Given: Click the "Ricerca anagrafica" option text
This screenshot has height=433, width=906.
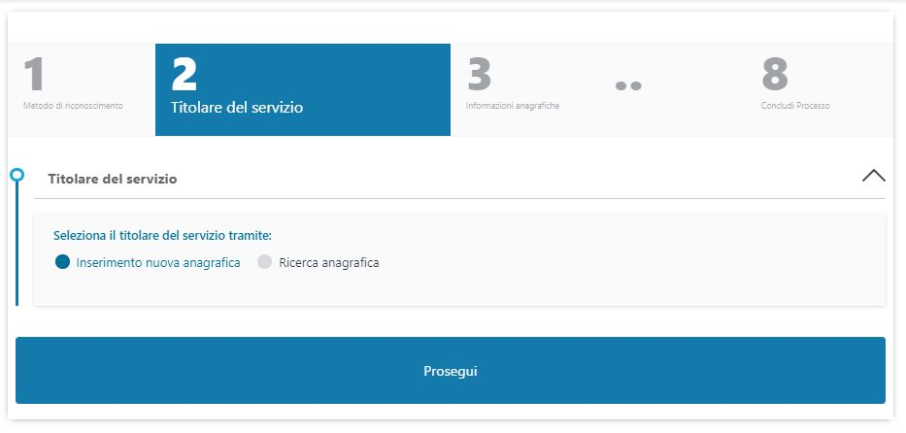Looking at the screenshot, I should tap(328, 263).
